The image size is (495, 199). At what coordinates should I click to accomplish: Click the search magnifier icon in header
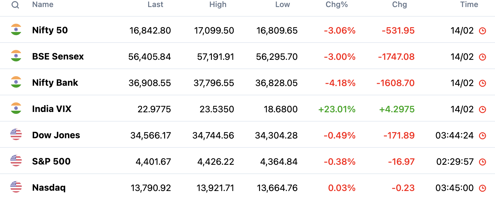point(15,5)
